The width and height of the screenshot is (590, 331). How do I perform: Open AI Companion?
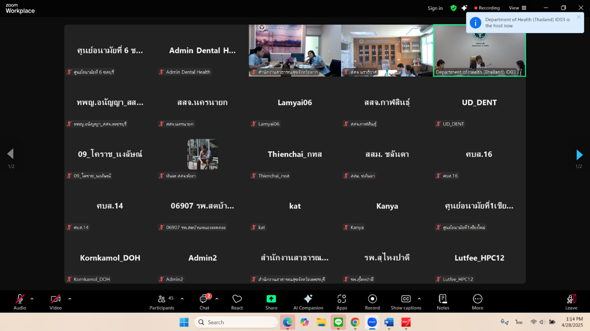click(x=308, y=302)
